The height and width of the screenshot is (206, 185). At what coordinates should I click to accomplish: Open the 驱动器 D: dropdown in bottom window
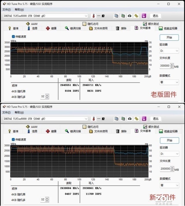169,154
